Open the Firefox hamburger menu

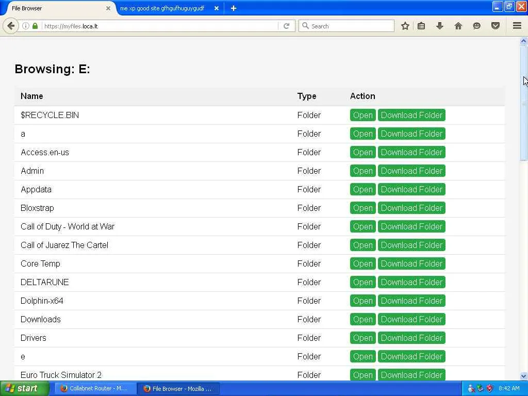(517, 26)
